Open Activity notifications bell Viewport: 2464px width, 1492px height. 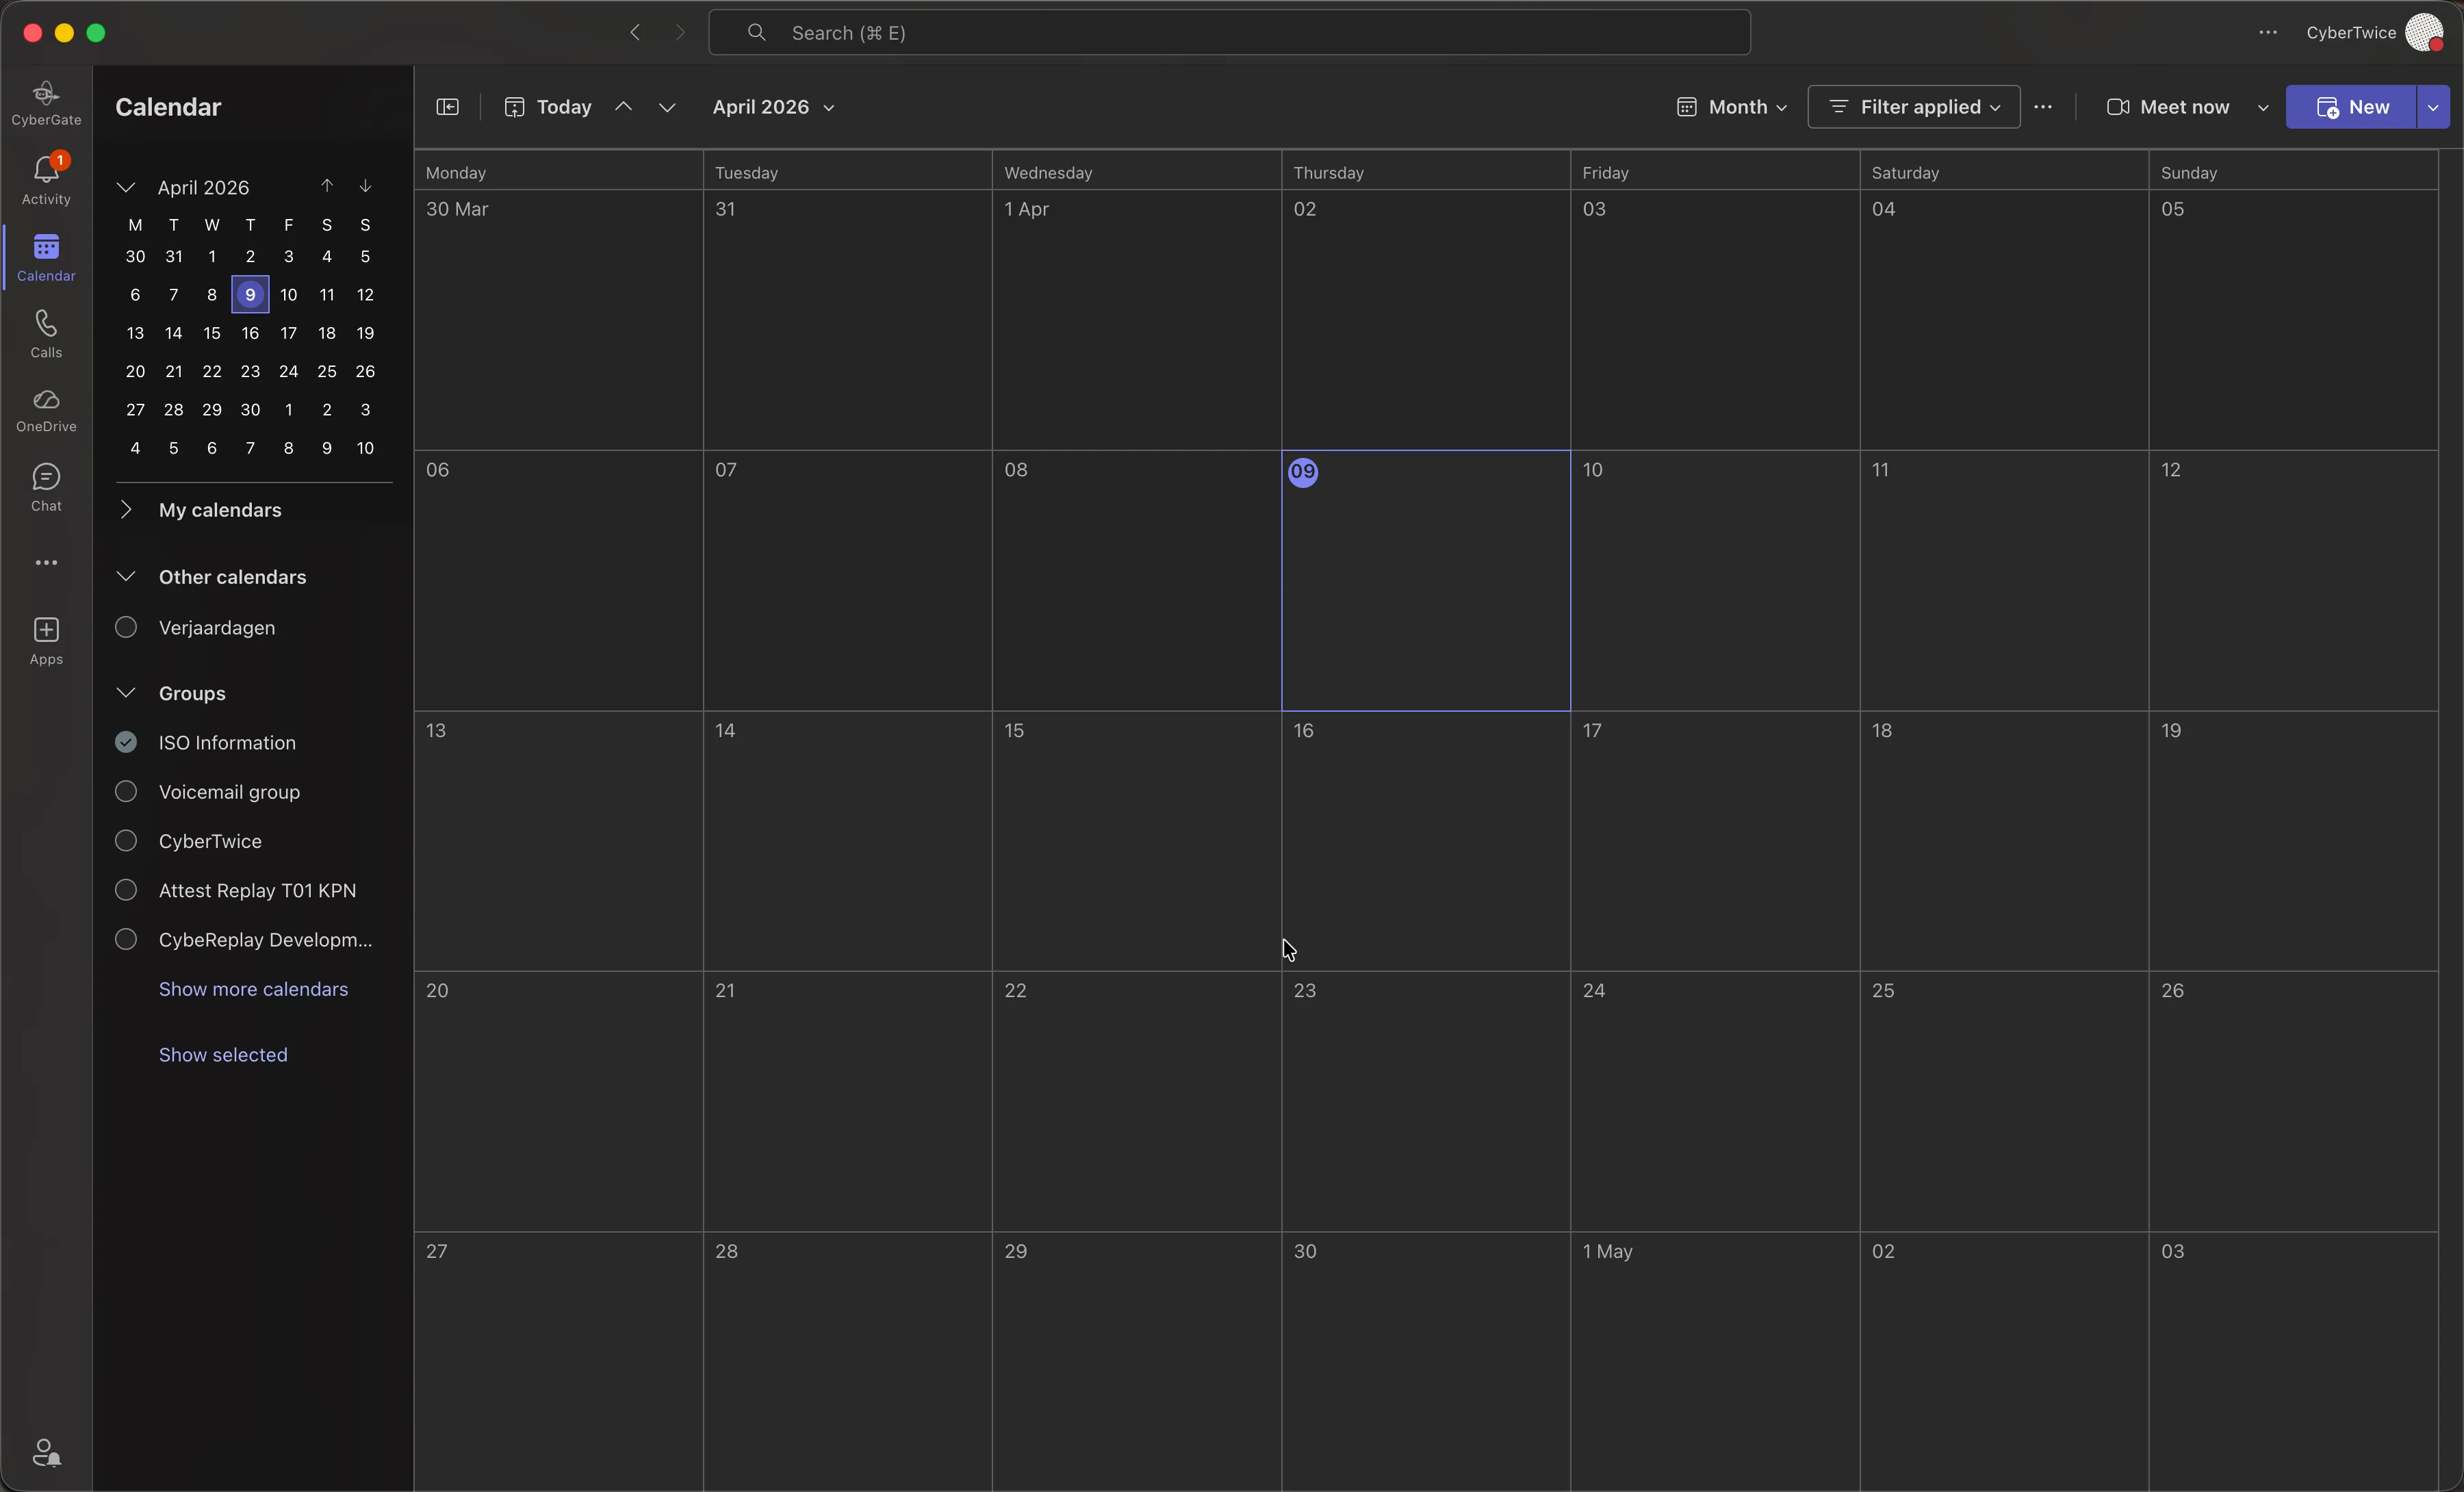(46, 180)
